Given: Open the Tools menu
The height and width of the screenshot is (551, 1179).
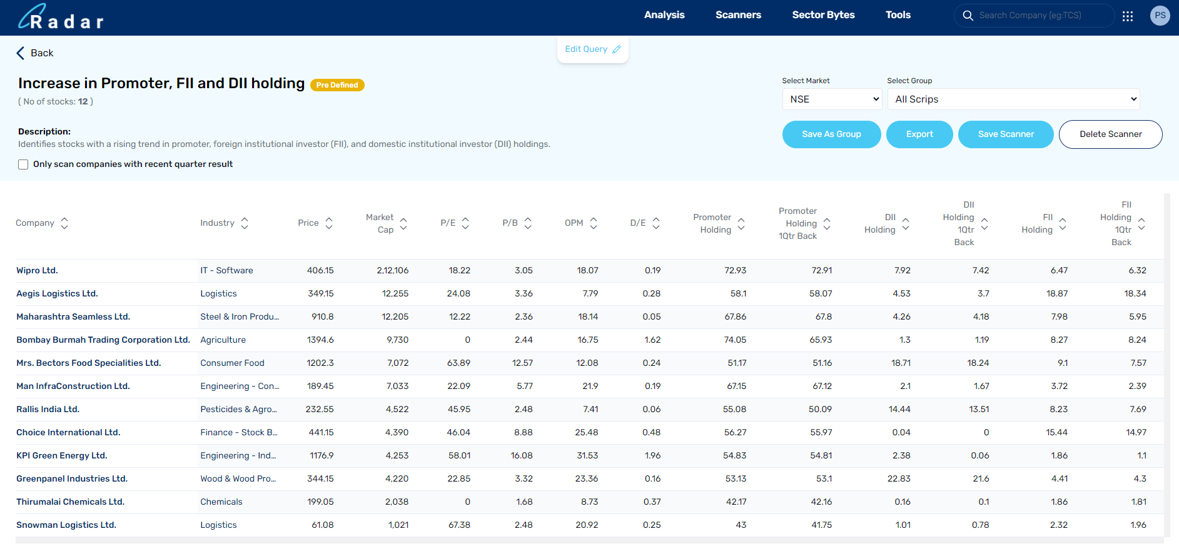Looking at the screenshot, I should coord(898,15).
